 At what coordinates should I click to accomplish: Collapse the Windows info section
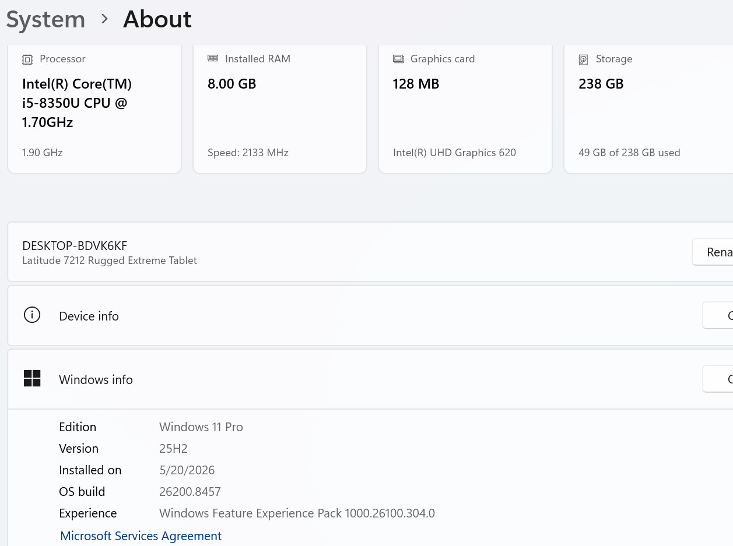[x=370, y=379]
